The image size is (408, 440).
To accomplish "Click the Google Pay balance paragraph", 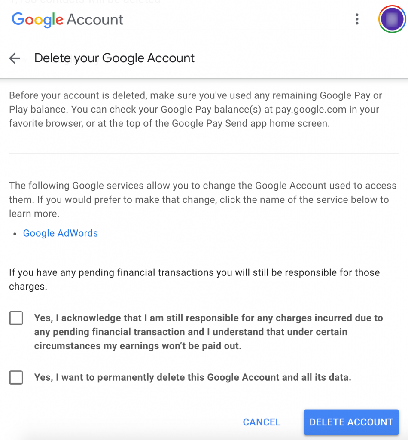I will (195, 109).
